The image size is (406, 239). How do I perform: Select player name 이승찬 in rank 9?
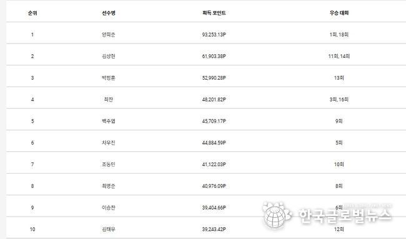[109, 208]
